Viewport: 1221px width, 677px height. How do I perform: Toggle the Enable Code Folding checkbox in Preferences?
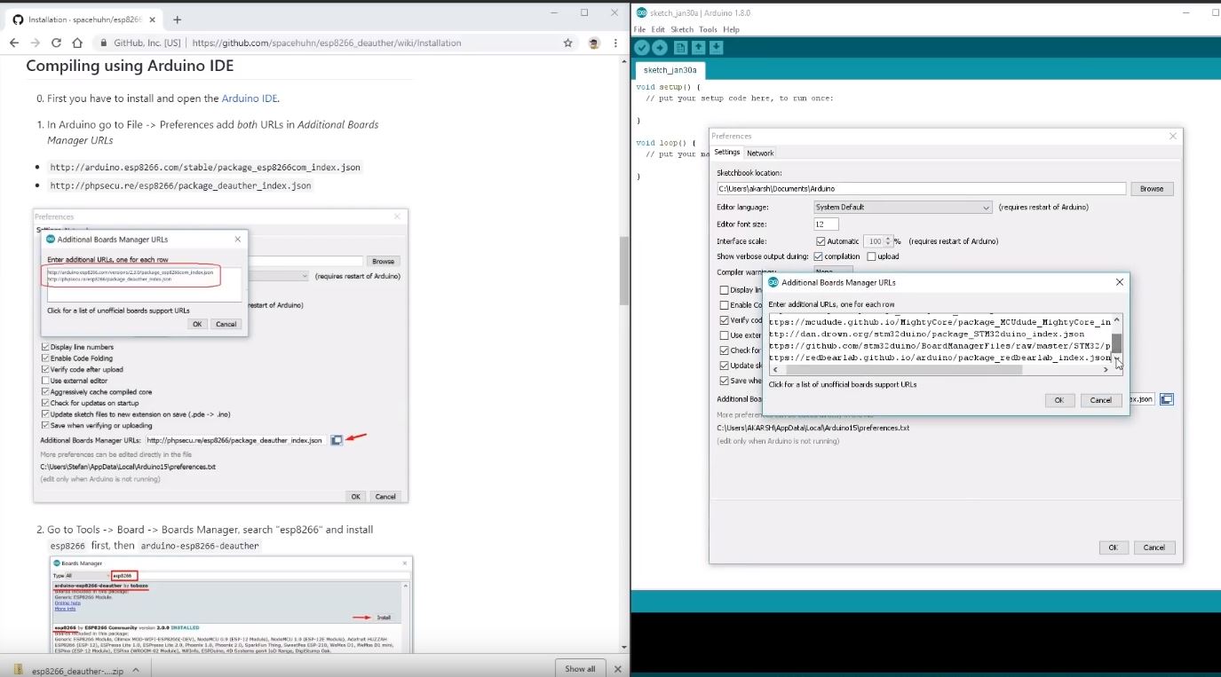coord(725,305)
